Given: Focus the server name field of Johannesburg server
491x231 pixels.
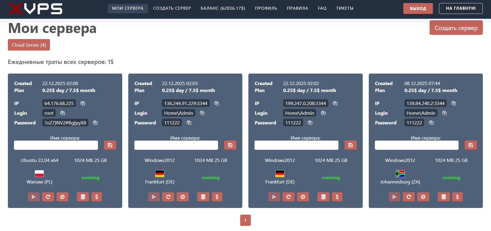Looking at the screenshot, I should pos(416,145).
